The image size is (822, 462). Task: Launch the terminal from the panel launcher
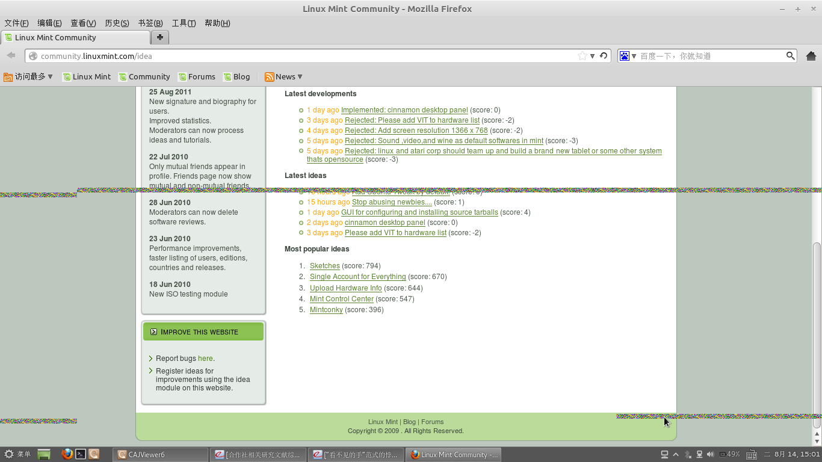point(80,454)
